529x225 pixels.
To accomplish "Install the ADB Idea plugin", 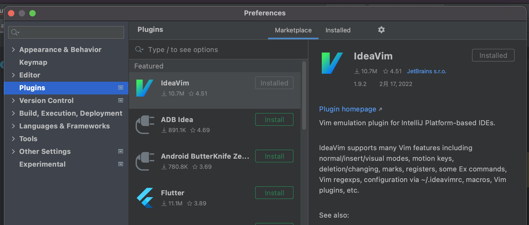I will pos(274,120).
